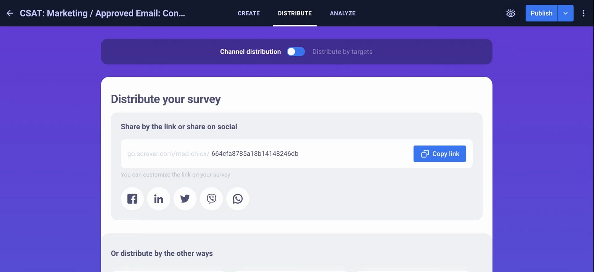The width and height of the screenshot is (594, 272).
Task: Open the three-dot more options menu
Action: tap(583, 13)
